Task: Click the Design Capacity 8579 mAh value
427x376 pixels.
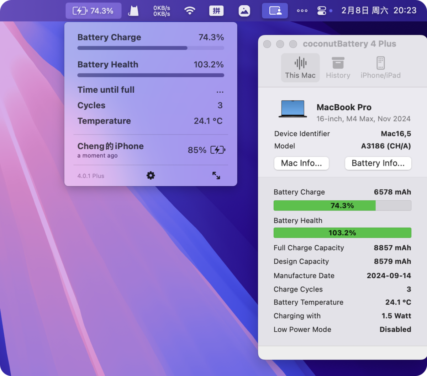Action: pos(392,261)
